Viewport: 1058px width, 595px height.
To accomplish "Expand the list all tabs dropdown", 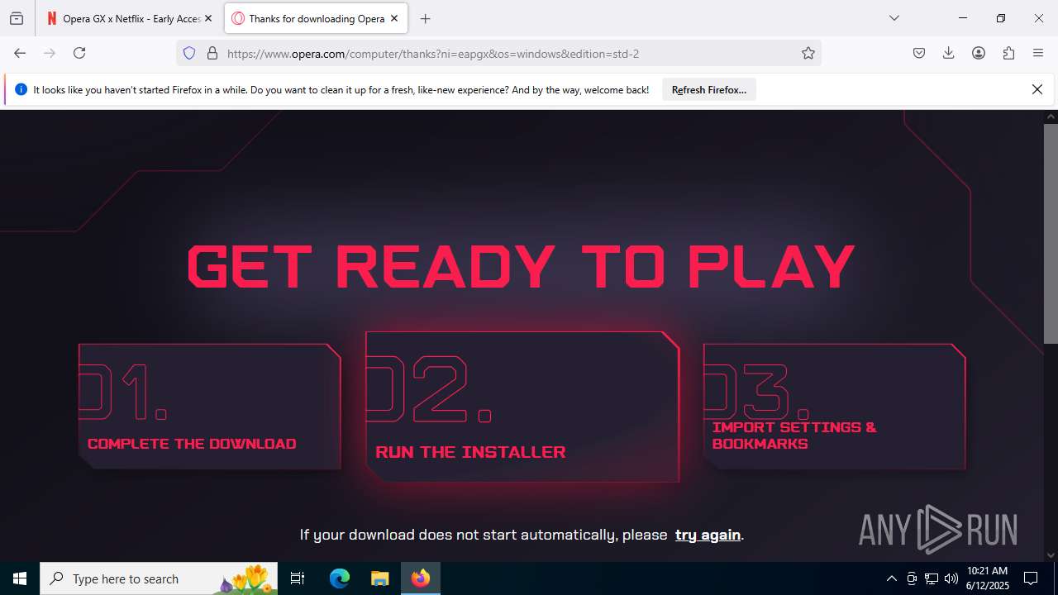I will (894, 18).
